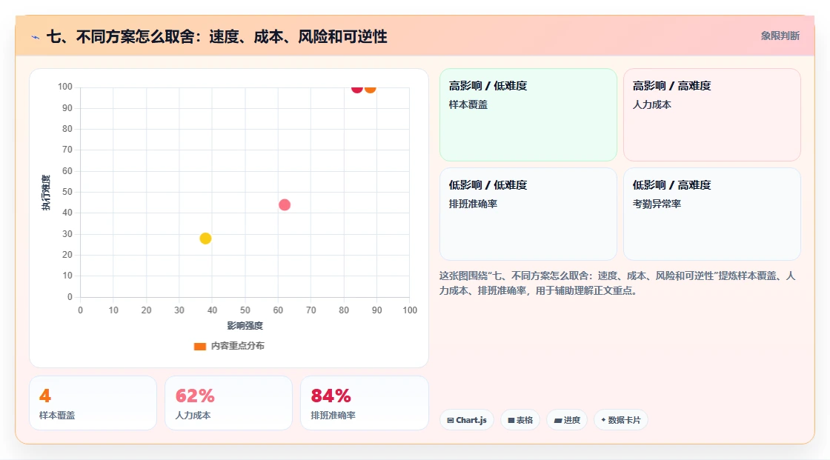Click the y-axis label 100
Viewport: 830px width, 460px height.
65,87
